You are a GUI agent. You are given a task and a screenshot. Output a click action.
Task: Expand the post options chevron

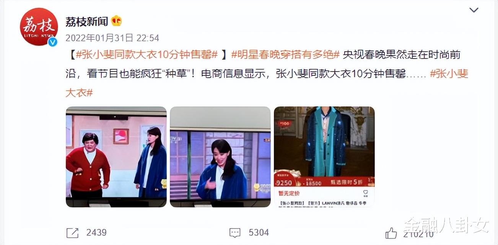(474, 10)
